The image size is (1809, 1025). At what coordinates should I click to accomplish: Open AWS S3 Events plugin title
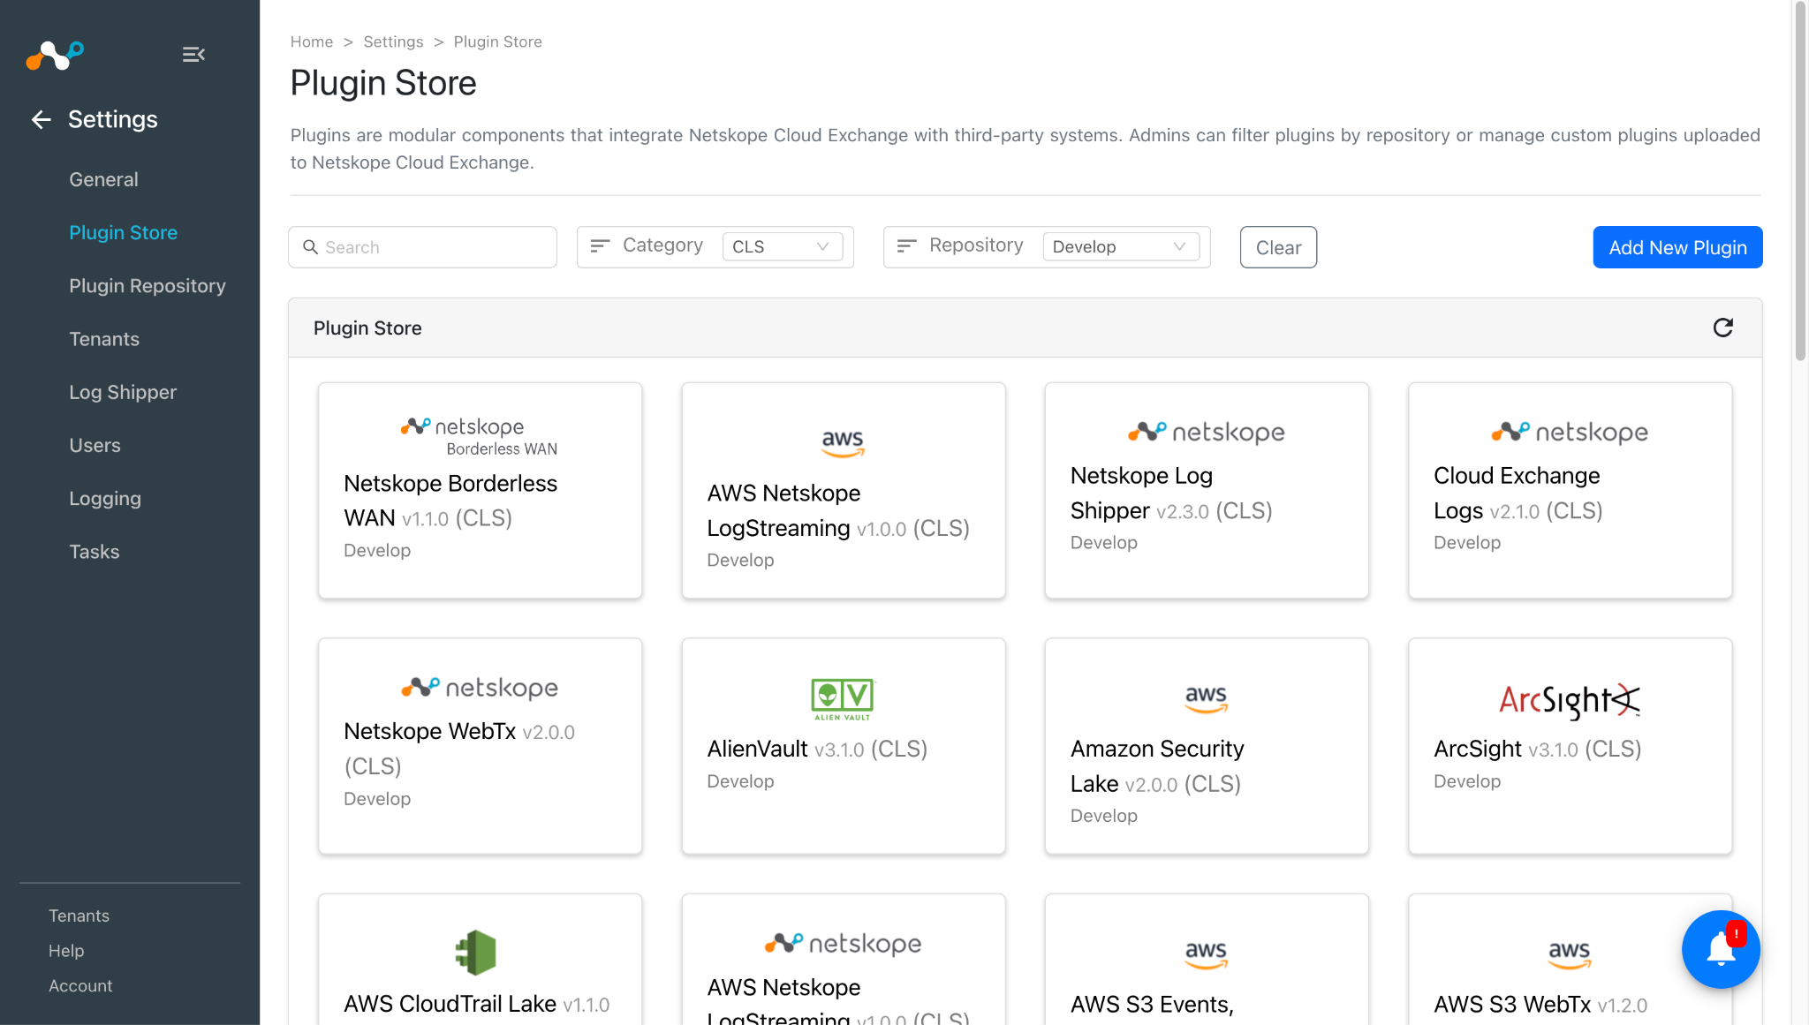click(1152, 1004)
